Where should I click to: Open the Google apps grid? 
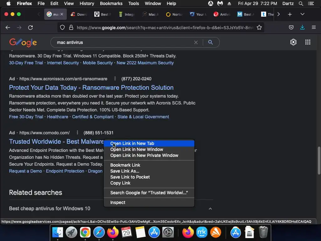click(308, 42)
